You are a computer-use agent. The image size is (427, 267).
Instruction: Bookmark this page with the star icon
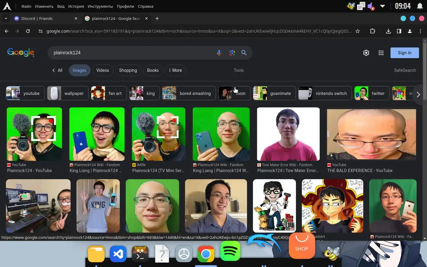pyautogui.click(x=358, y=31)
